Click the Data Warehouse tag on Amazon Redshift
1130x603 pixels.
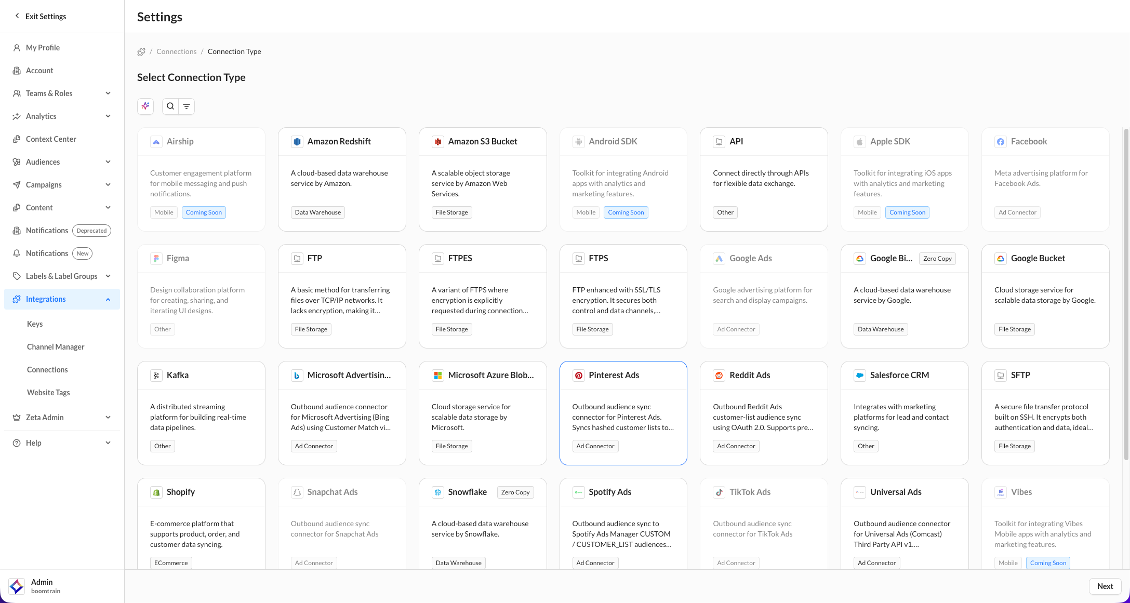318,212
